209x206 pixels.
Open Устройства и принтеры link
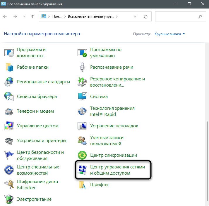point(42,141)
